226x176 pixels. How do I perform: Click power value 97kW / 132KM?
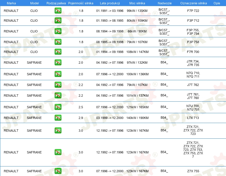[x=137, y=63]
